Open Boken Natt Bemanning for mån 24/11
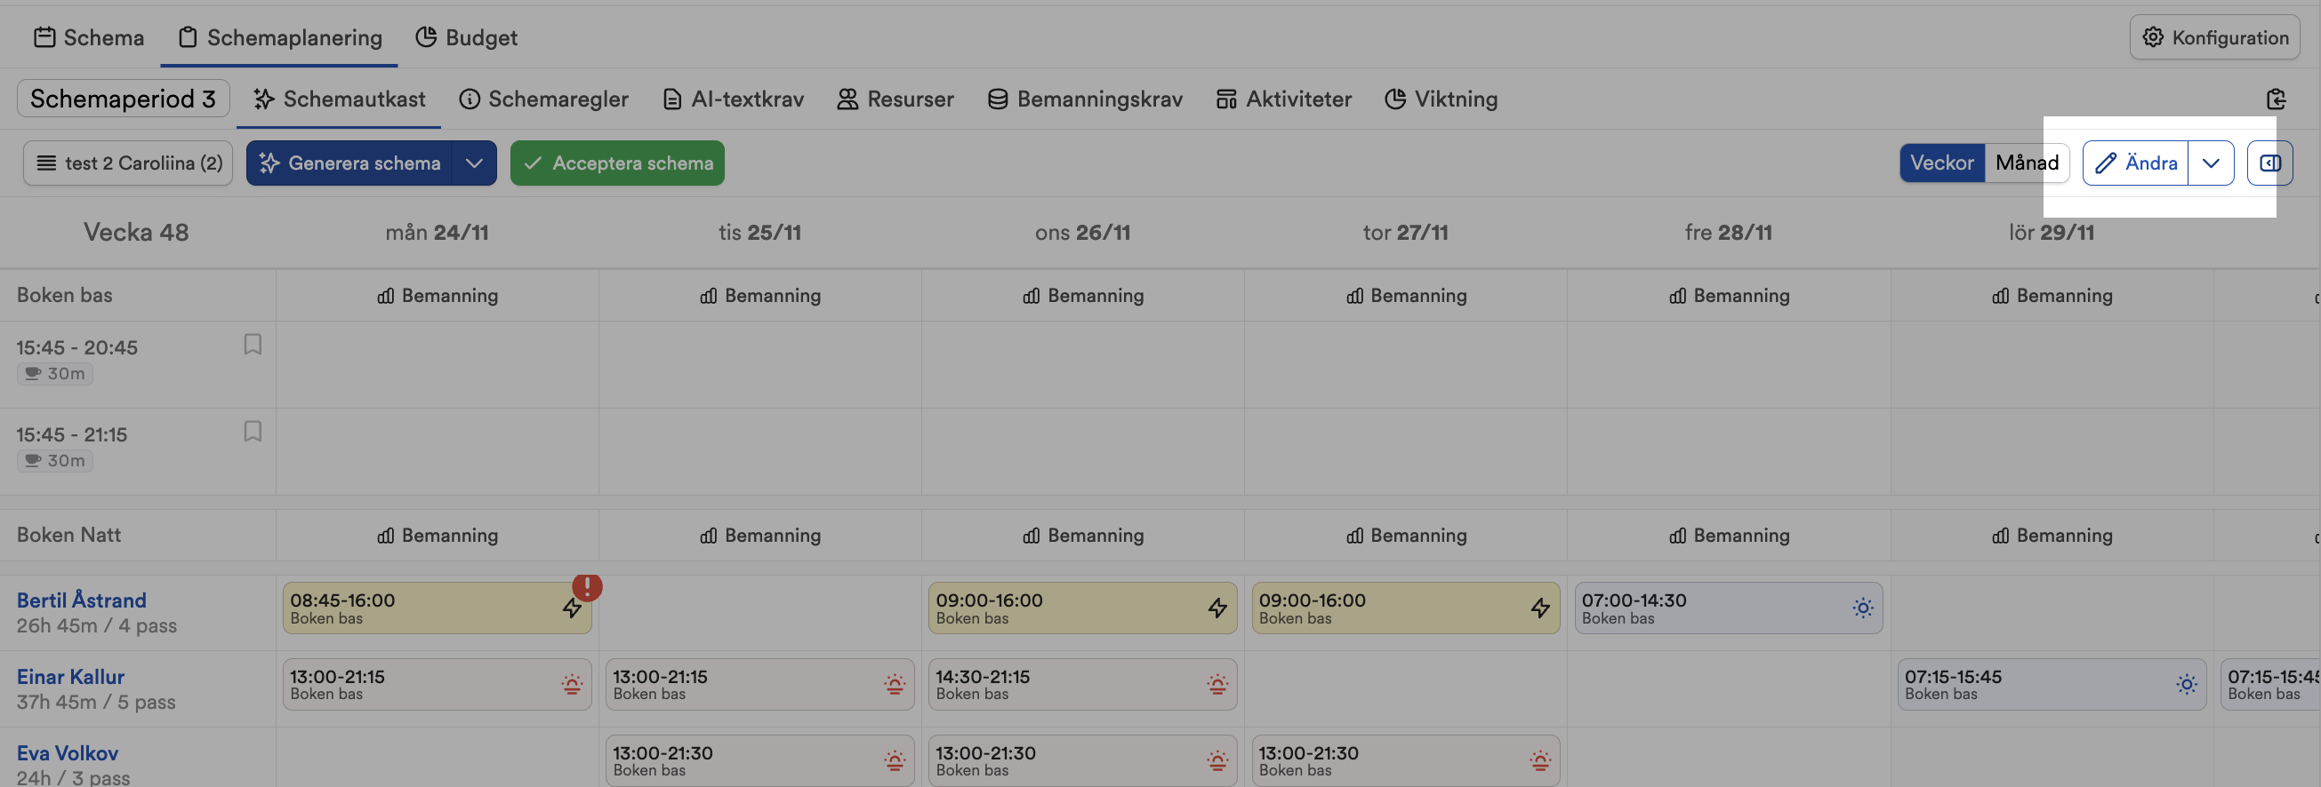Viewport: 2321px width, 787px height. pos(437,535)
